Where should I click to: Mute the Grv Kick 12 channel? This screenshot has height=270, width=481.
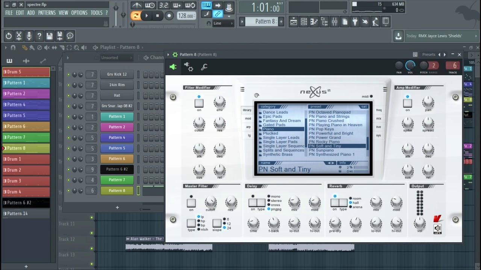coord(68,74)
